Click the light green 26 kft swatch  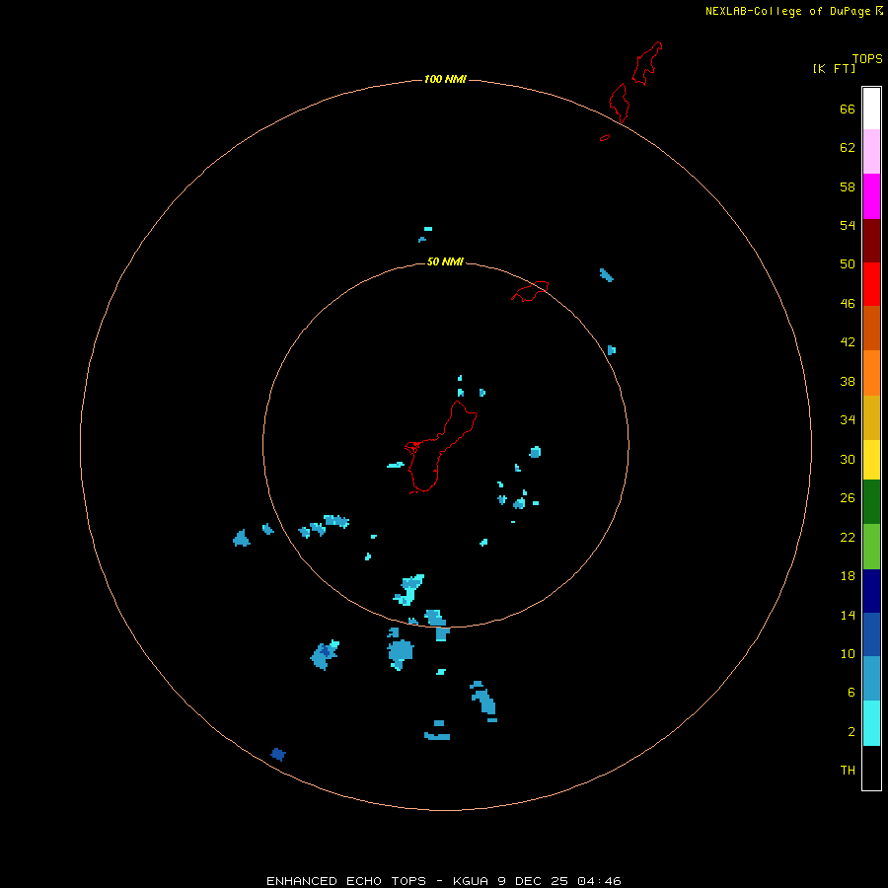pyautogui.click(x=871, y=547)
